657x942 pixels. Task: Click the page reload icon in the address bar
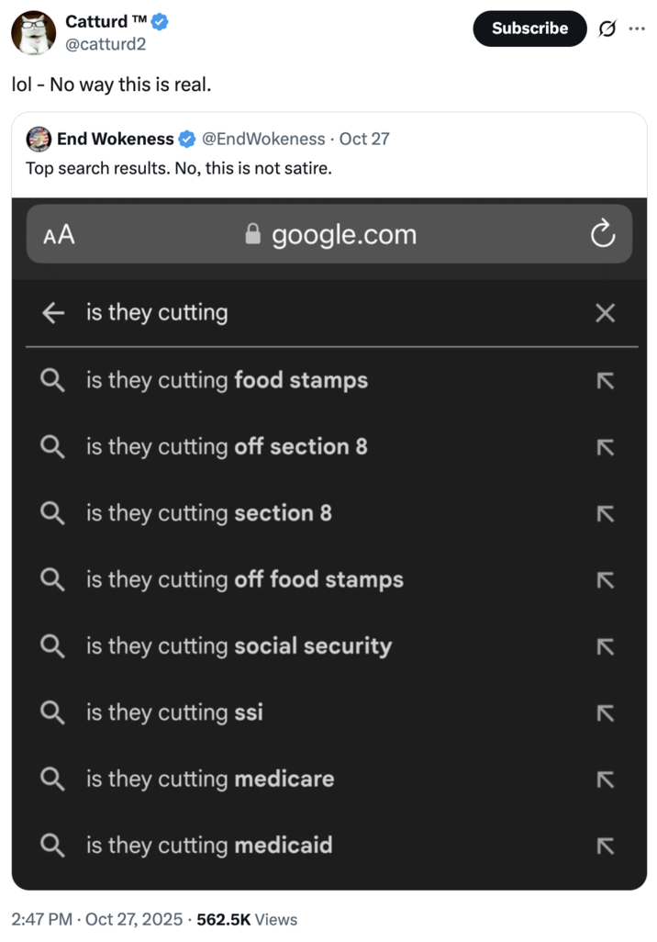click(603, 234)
